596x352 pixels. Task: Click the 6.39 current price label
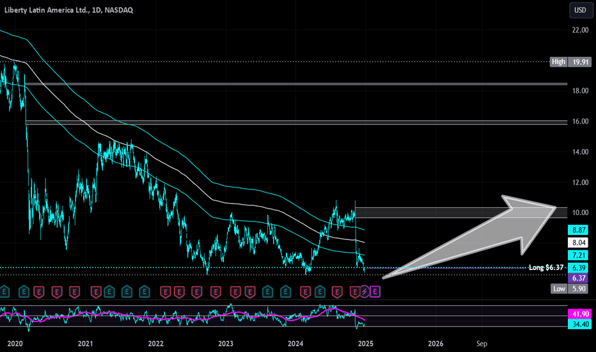(x=577, y=268)
